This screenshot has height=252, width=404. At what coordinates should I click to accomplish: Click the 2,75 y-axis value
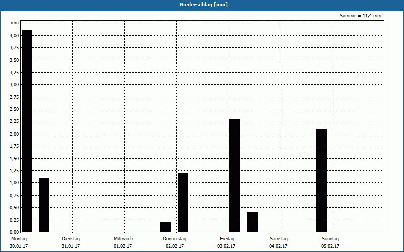click(14, 97)
